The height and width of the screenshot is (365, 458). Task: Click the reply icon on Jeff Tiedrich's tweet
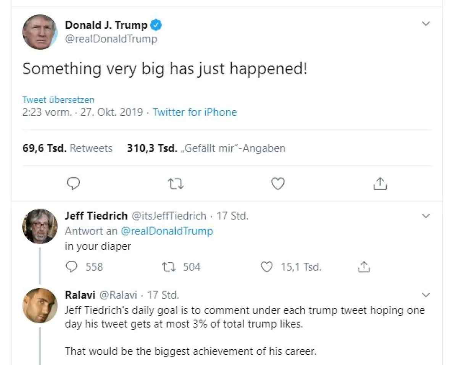pos(71,267)
